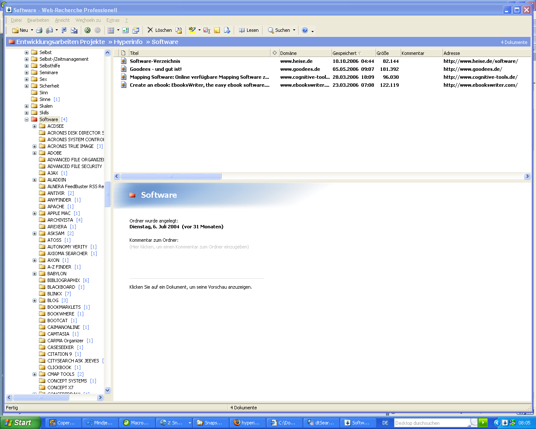
Task: Click the Löschen delete button
Action: [x=160, y=30]
